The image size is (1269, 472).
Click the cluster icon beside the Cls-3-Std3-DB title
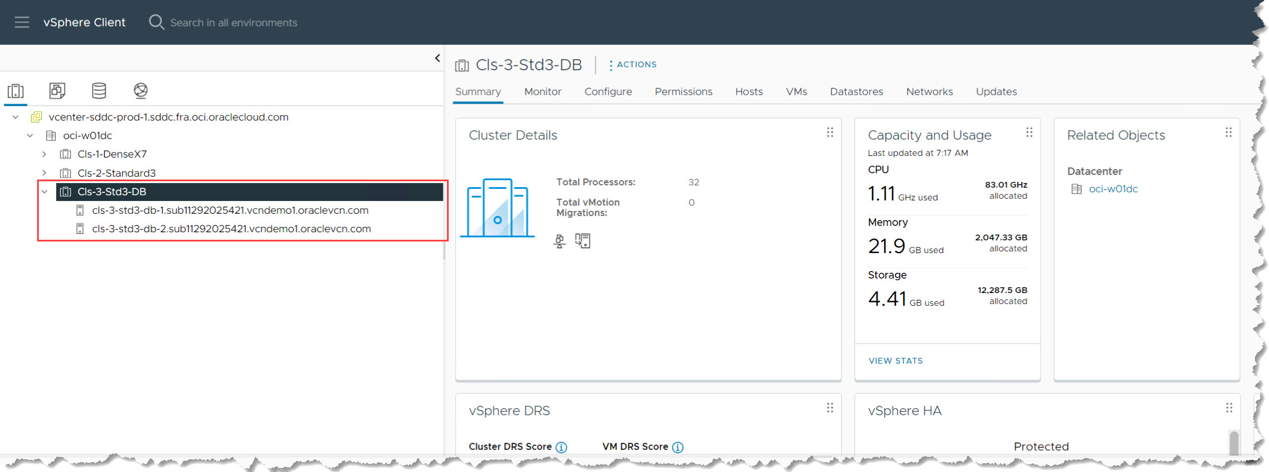(x=462, y=65)
